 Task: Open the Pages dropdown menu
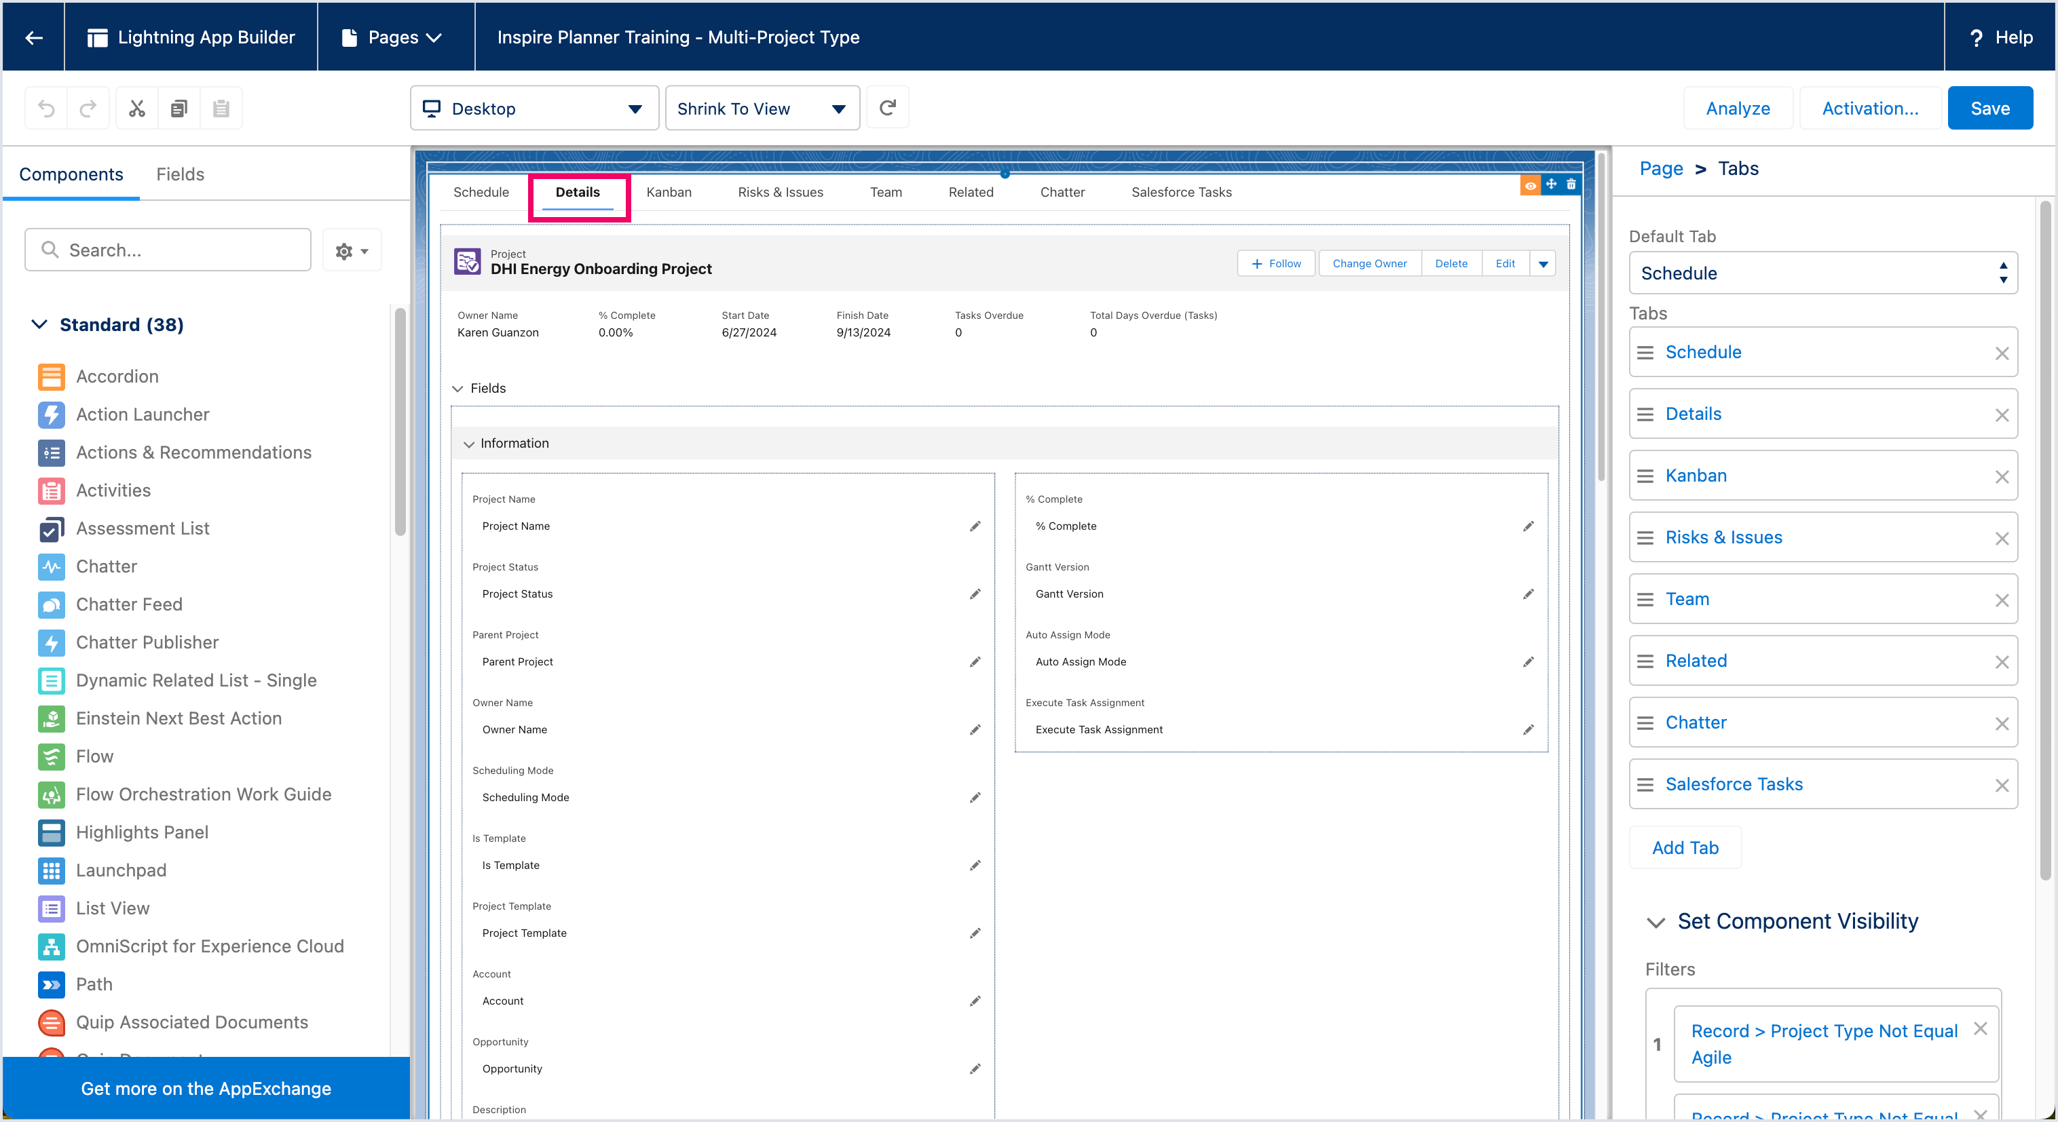(392, 37)
